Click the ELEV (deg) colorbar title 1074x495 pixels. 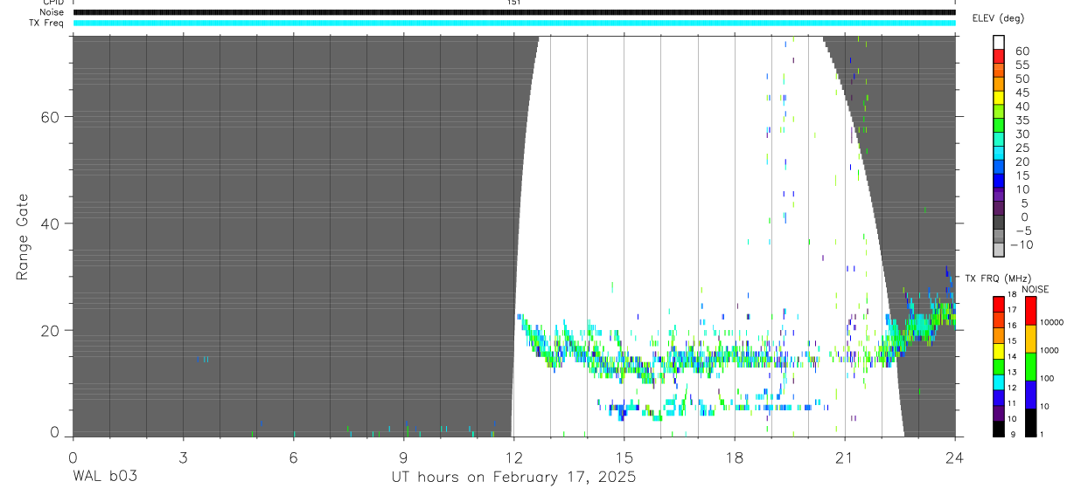(998, 18)
